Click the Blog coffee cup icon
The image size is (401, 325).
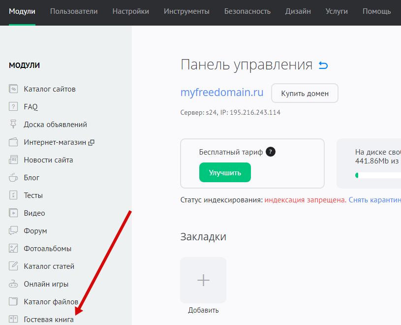click(13, 178)
